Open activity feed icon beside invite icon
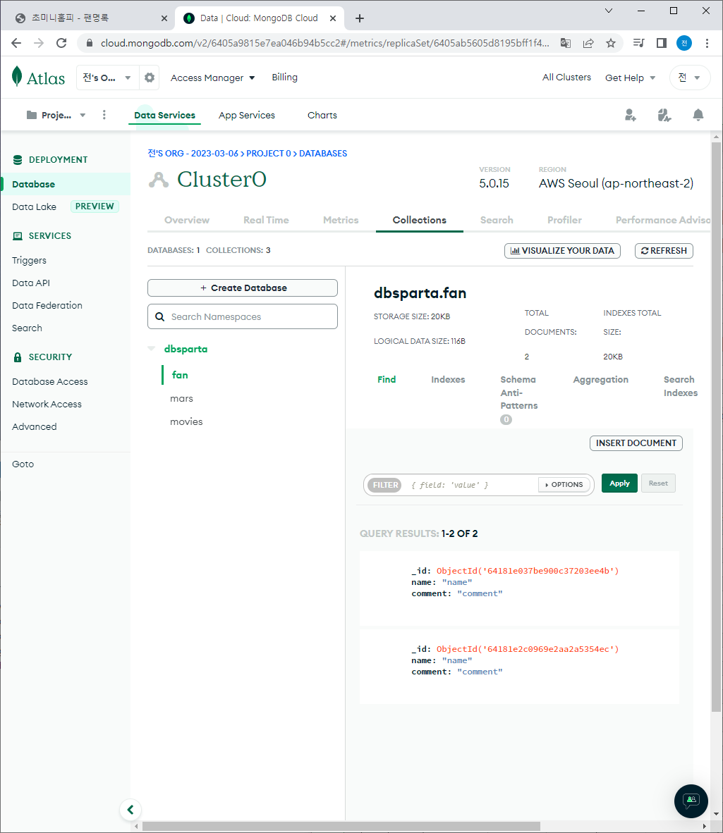723x833 pixels. (x=664, y=115)
